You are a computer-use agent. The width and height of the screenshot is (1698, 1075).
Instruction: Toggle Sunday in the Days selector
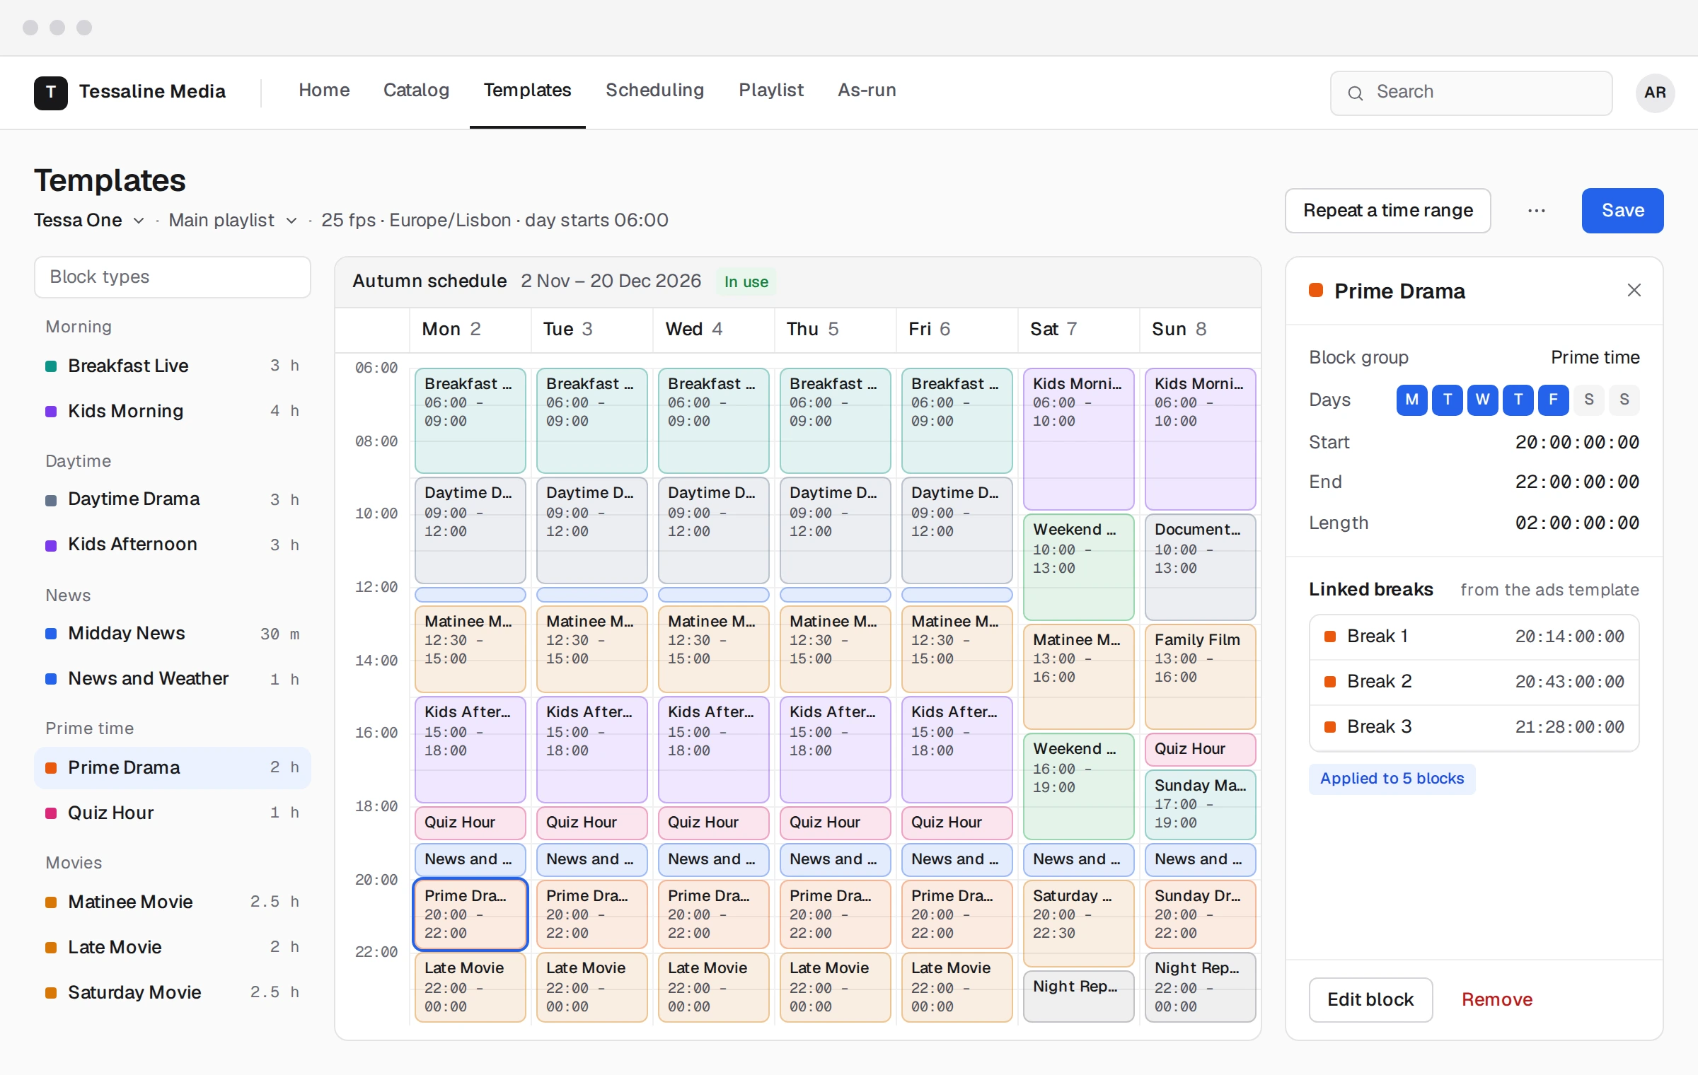point(1624,400)
